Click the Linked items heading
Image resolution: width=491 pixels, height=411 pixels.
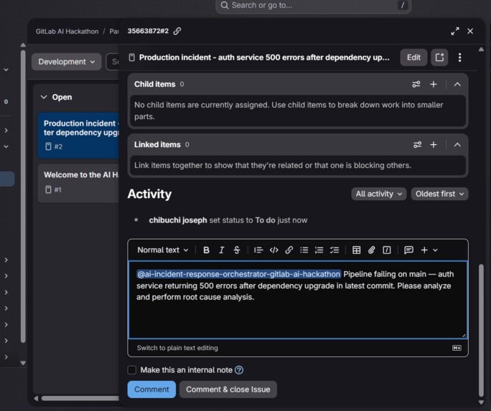point(157,144)
